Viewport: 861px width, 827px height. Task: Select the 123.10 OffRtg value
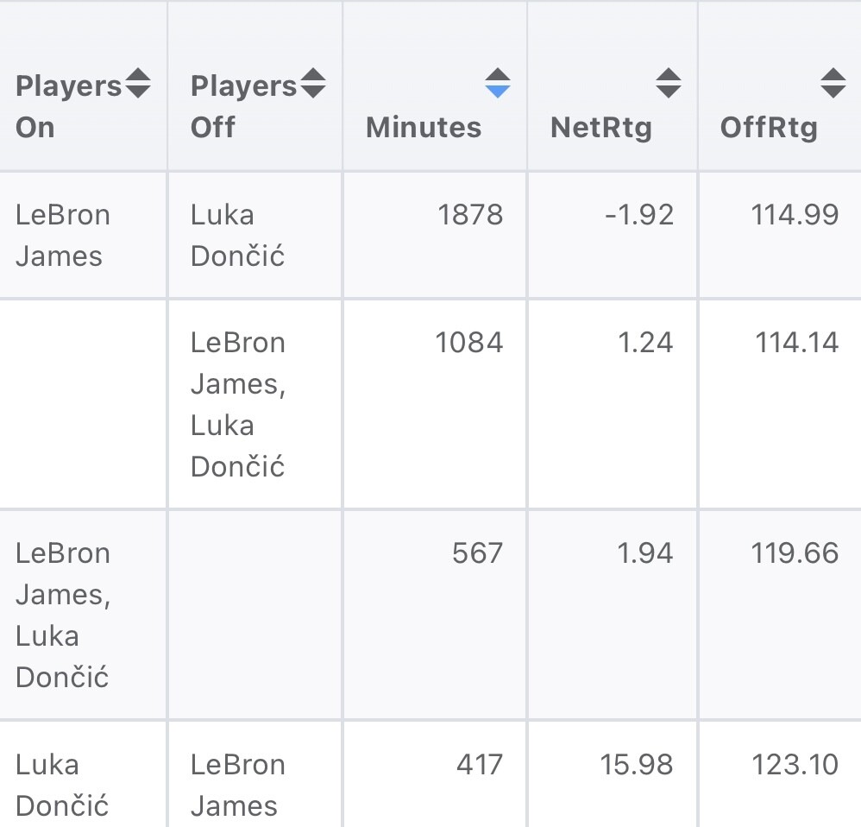tap(795, 765)
